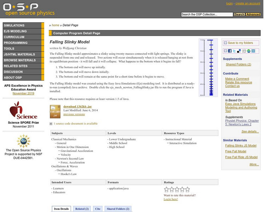Click Save to my folders link

point(240,43)
